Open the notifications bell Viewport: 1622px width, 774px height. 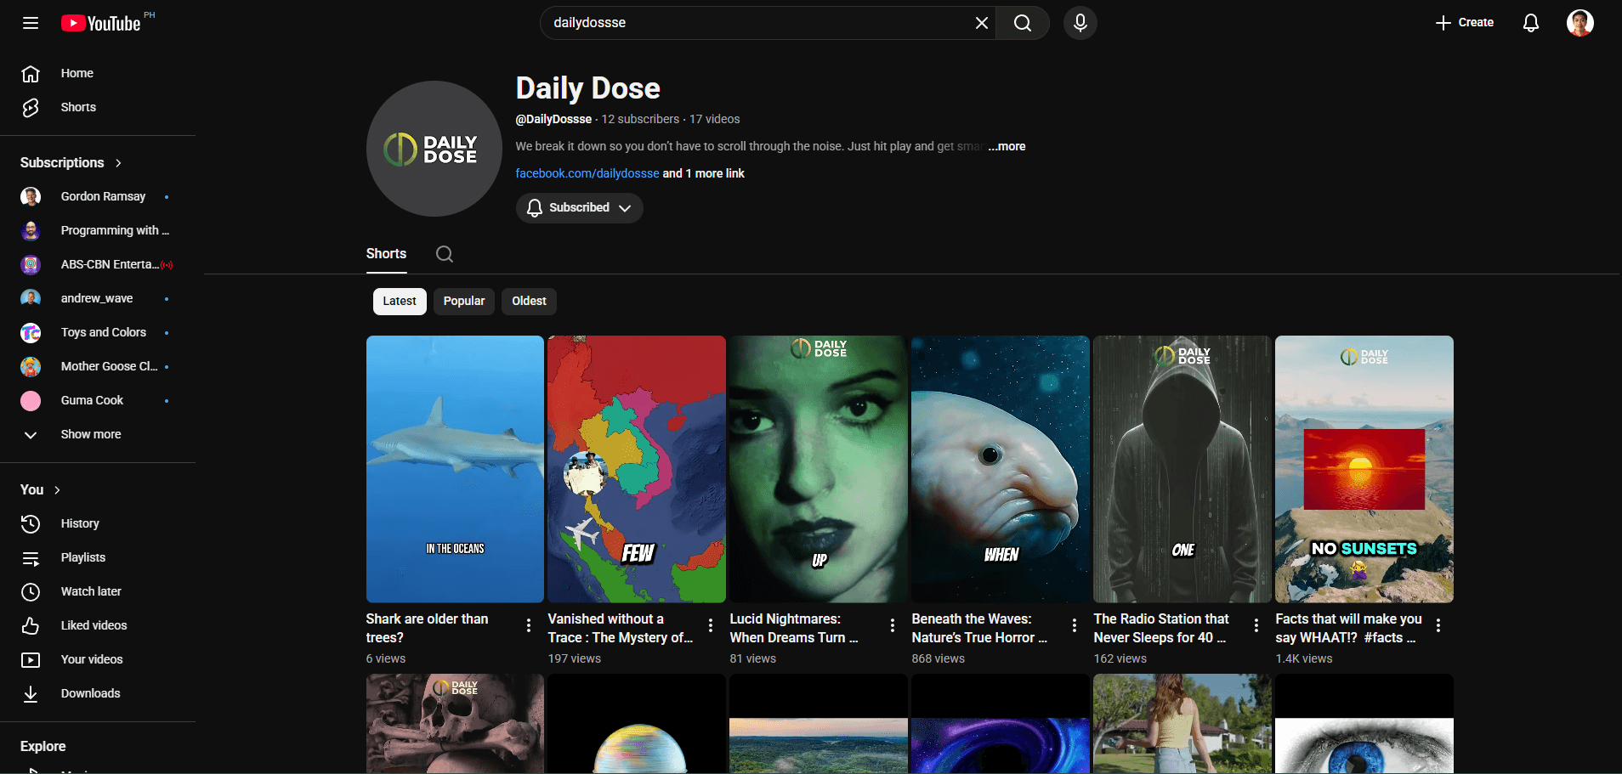(x=1530, y=23)
